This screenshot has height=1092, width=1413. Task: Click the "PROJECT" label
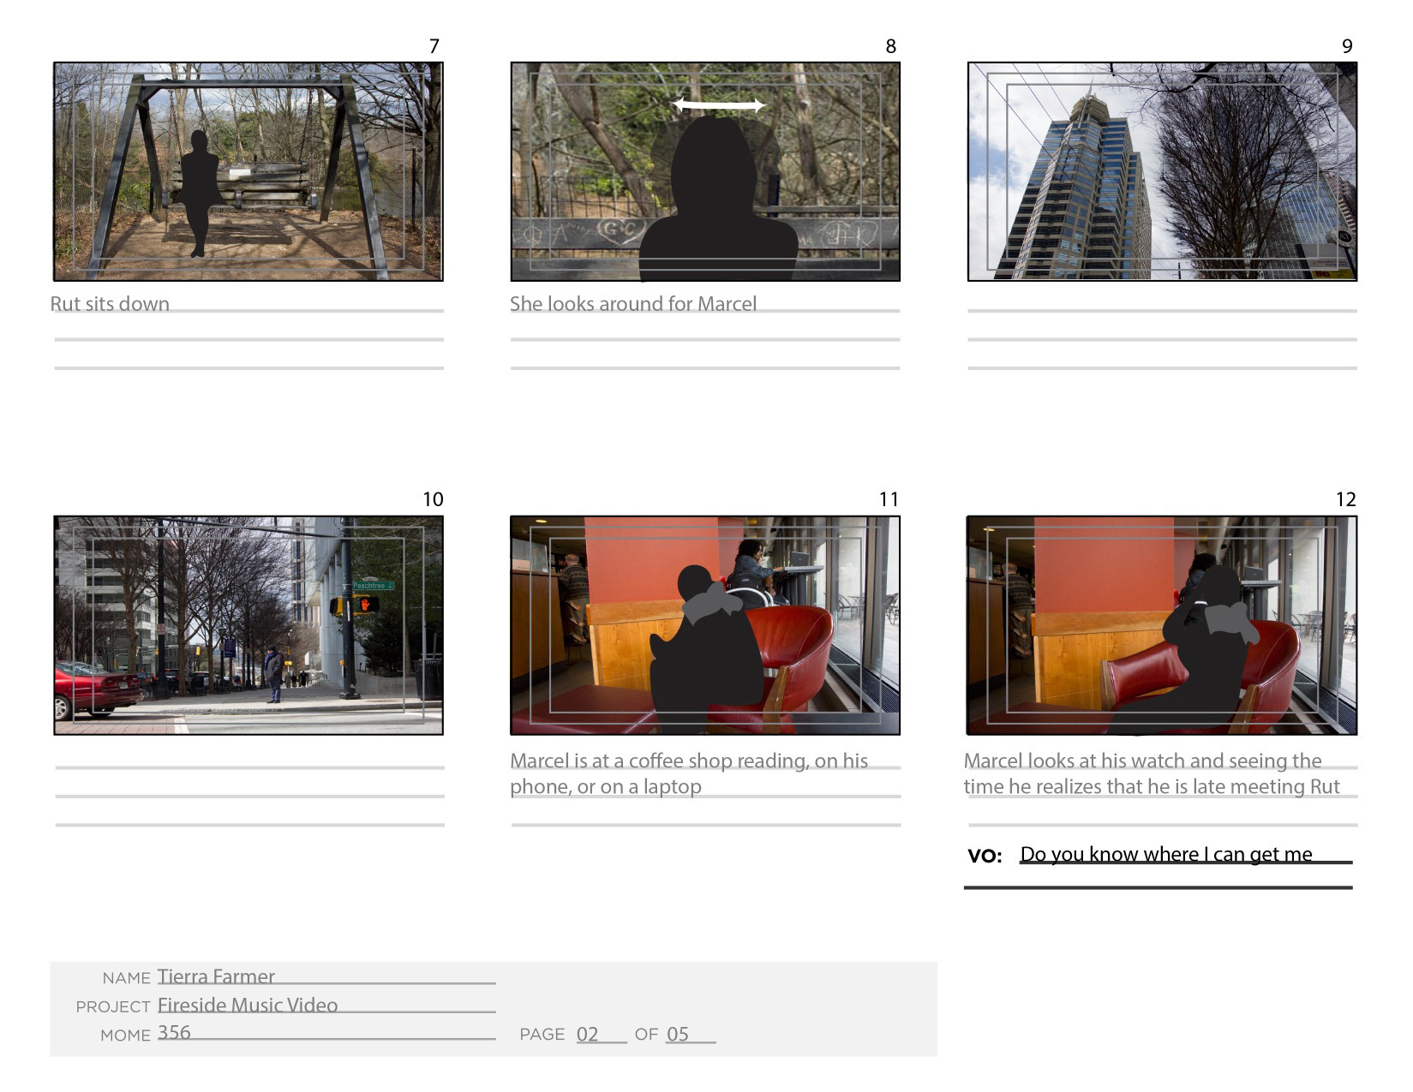point(113,1006)
